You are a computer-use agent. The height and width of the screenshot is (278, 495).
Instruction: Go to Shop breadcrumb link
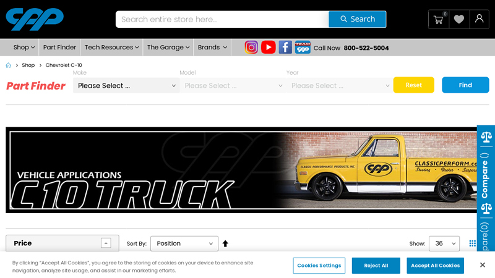coord(28,65)
